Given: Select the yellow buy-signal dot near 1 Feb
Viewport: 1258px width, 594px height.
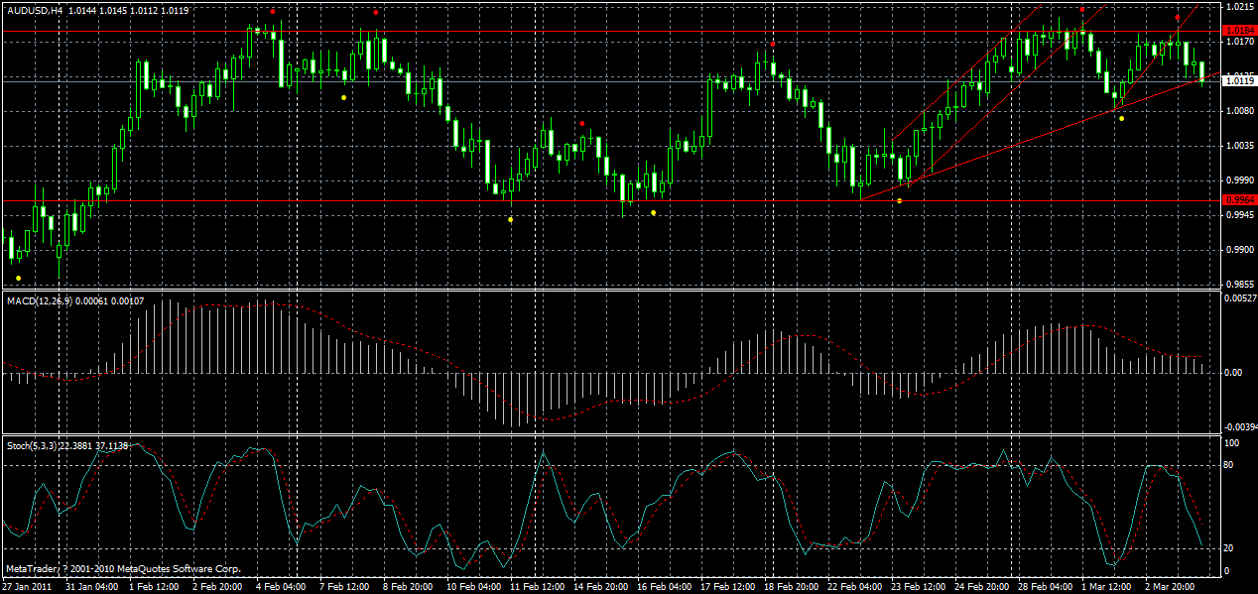Looking at the screenshot, I should 342,97.
